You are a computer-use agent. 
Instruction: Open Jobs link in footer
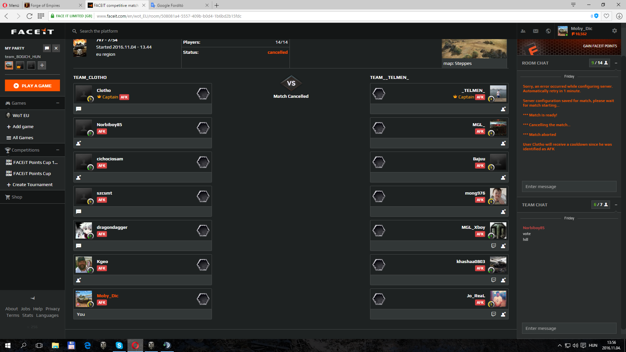25,309
